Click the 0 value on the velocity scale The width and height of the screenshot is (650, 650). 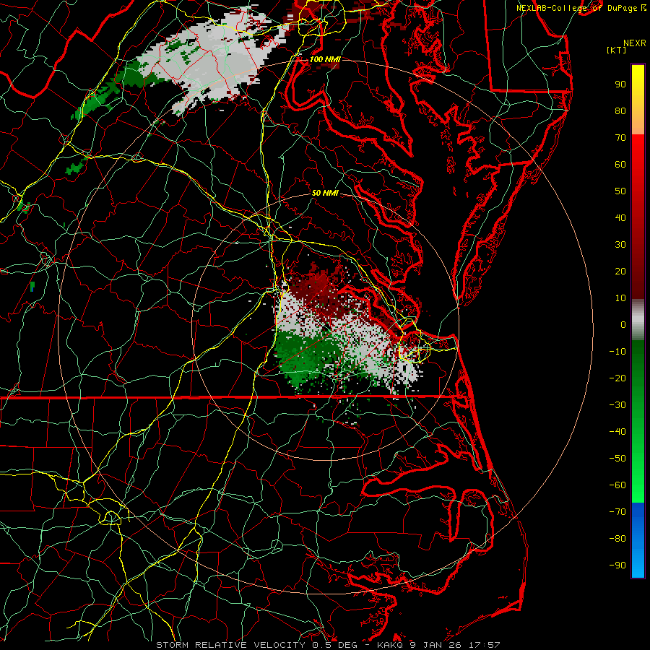[x=623, y=325]
